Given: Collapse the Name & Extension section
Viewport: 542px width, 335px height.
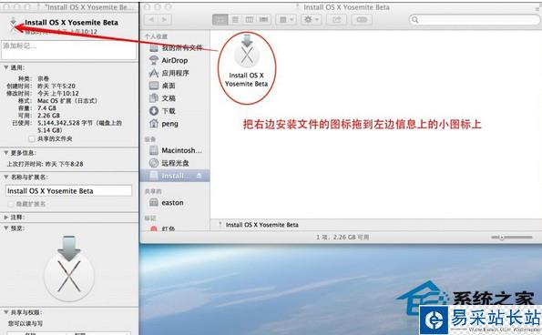Looking at the screenshot, I should pyautogui.click(x=5, y=177).
